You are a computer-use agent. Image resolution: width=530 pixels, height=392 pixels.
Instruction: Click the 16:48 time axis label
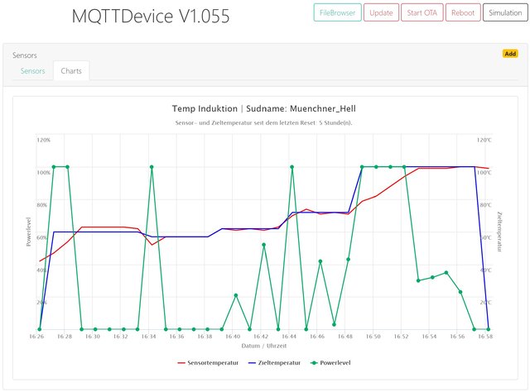click(344, 337)
